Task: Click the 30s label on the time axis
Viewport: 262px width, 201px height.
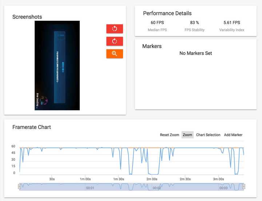Action: click(x=52, y=179)
